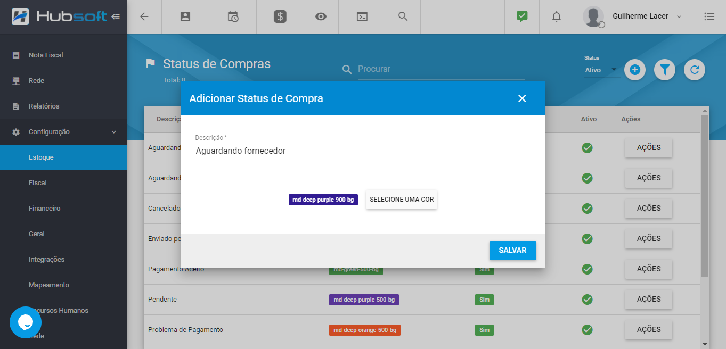Click AÇÕES button in the first table row
This screenshot has height=349, width=726.
click(649, 148)
